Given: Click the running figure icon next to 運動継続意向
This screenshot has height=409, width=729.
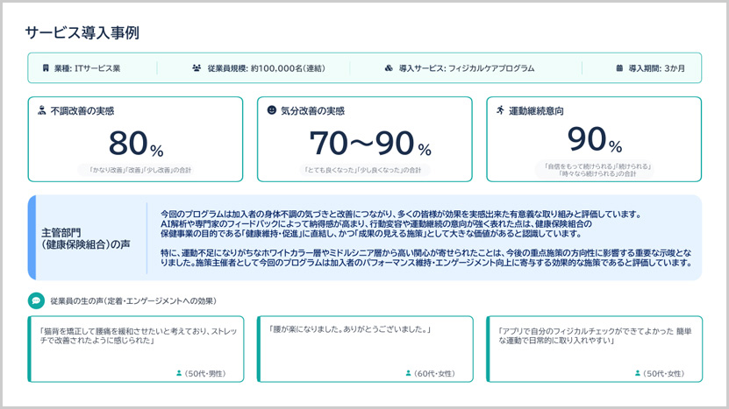Looking at the screenshot, I should 500,111.
